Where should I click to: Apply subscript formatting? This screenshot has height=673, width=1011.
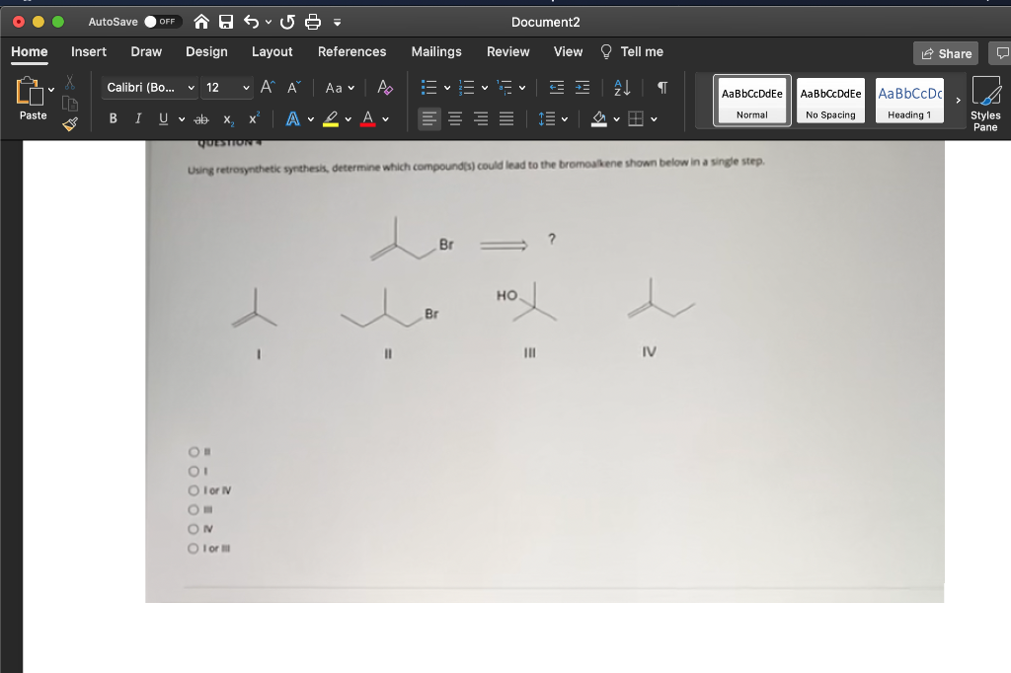point(226,117)
